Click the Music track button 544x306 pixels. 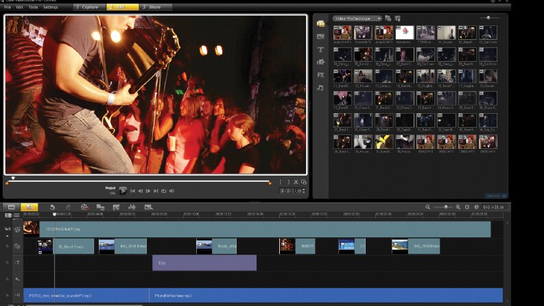point(17,295)
